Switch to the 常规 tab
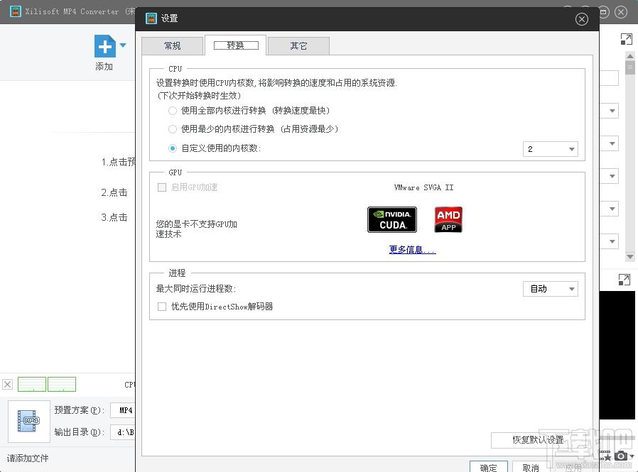 172,46
